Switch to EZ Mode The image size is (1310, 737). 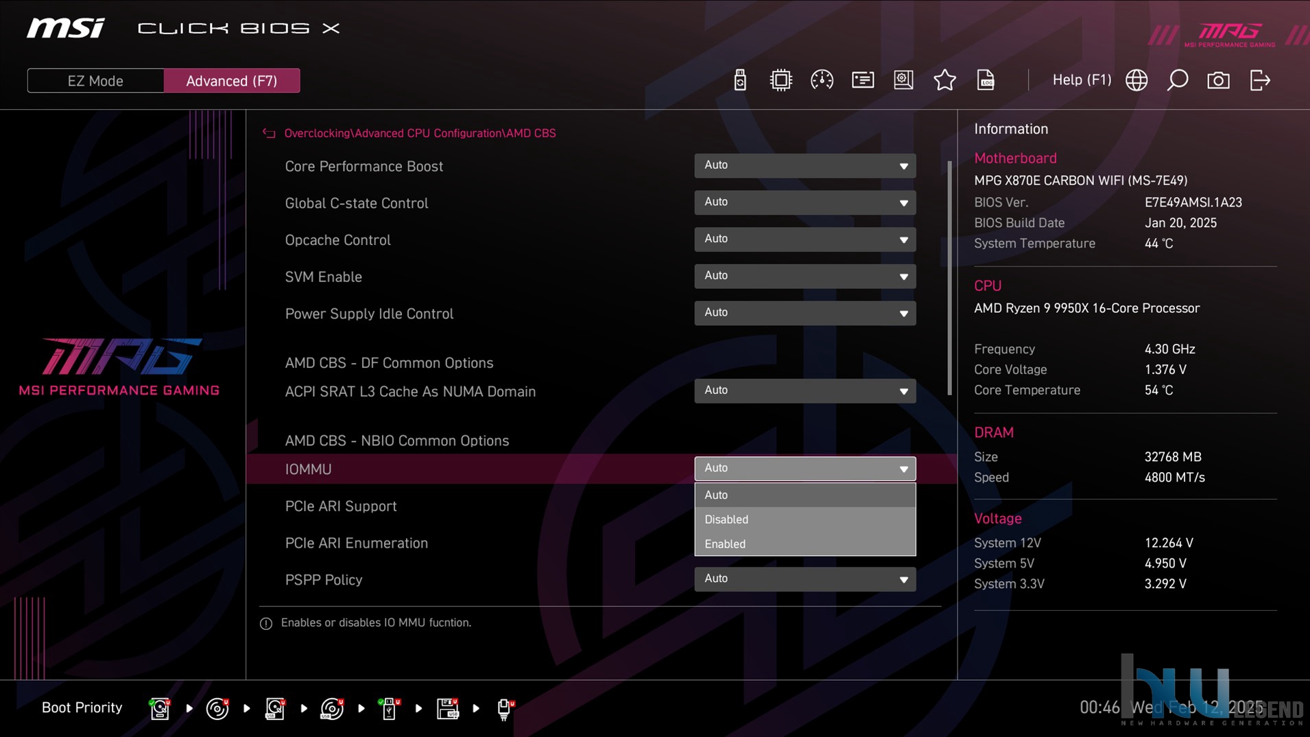pyautogui.click(x=95, y=81)
